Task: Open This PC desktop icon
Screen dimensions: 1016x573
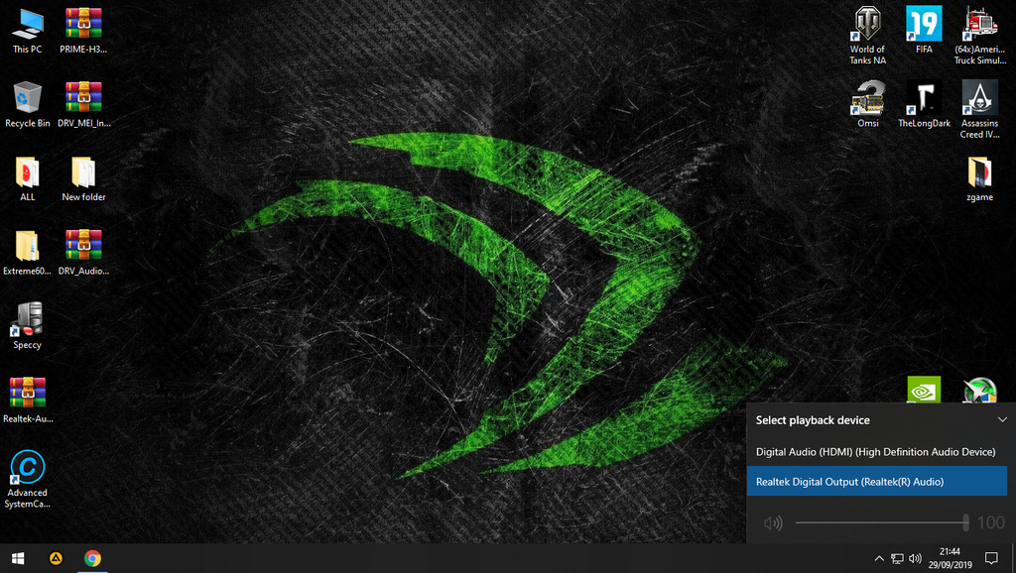Action: (27, 31)
